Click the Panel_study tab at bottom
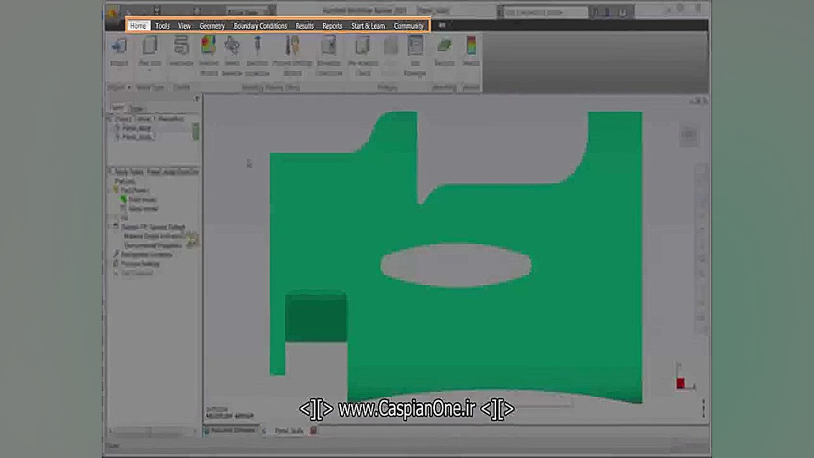 pyautogui.click(x=288, y=431)
